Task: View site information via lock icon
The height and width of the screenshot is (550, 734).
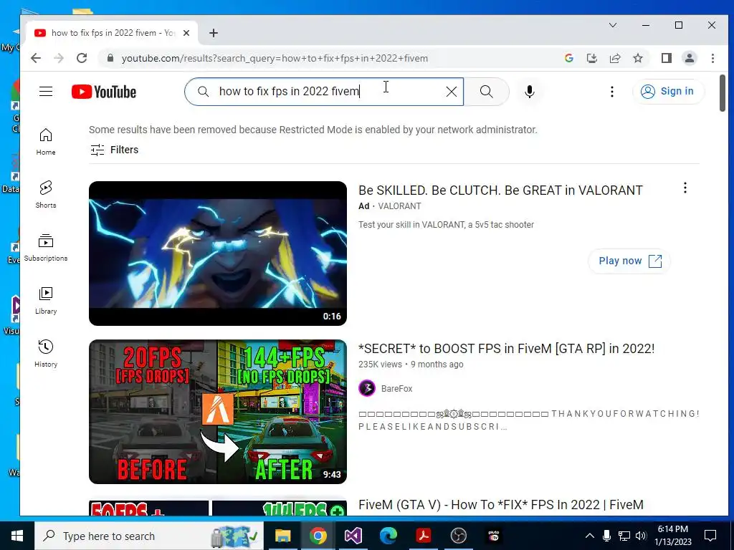Action: tap(110, 58)
